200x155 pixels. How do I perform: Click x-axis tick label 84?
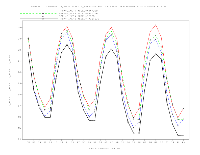tap(183, 142)
